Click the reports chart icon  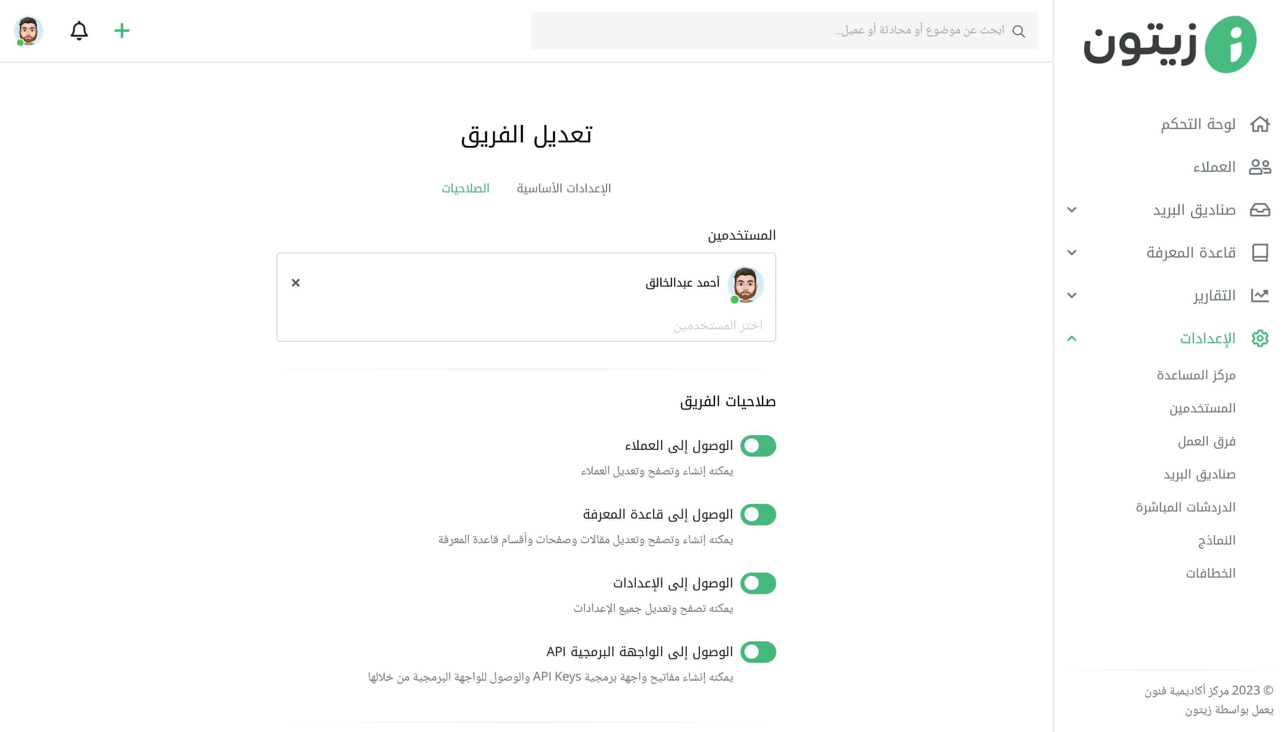pyautogui.click(x=1260, y=295)
